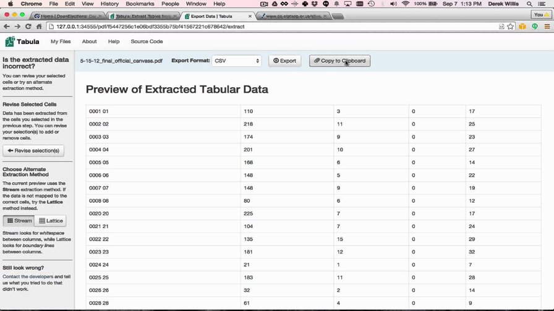Click the date and time in menu bar
The image size is (554, 311).
coord(462,4)
